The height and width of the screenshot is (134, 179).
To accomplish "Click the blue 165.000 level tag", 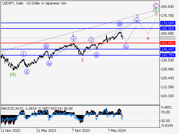I will pos(168,28).
